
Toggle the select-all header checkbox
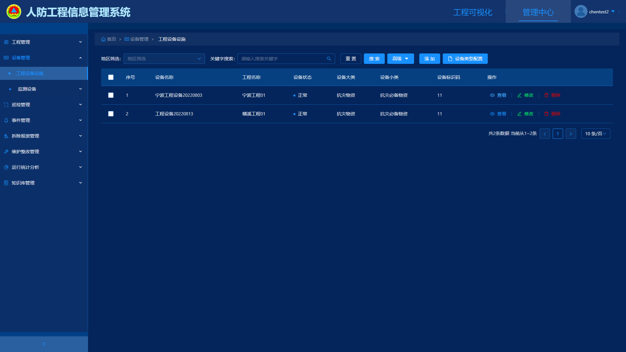click(111, 77)
